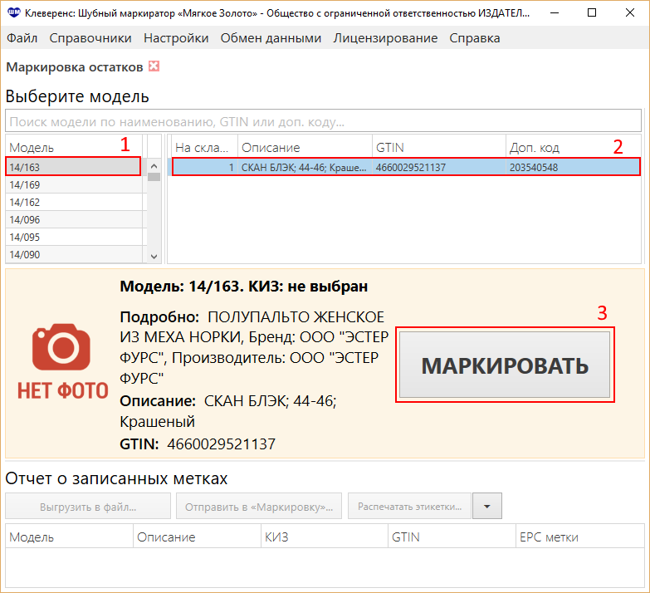This screenshot has width=650, height=593.
Task: Sort by GTIN column header in variants table
Action: point(438,147)
